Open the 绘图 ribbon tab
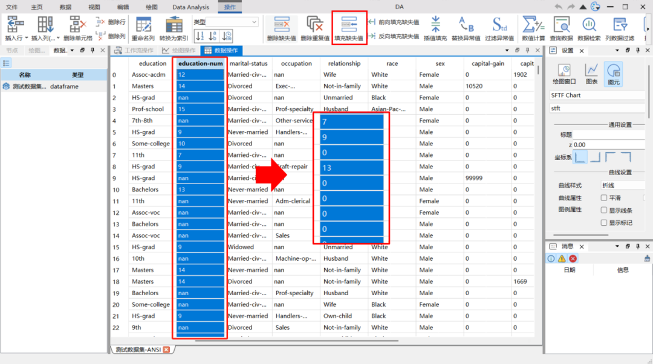 click(152, 7)
